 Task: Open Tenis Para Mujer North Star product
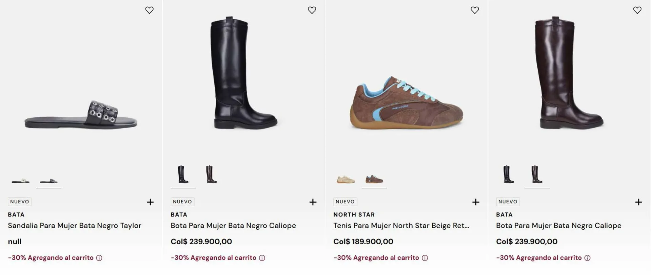click(x=401, y=226)
